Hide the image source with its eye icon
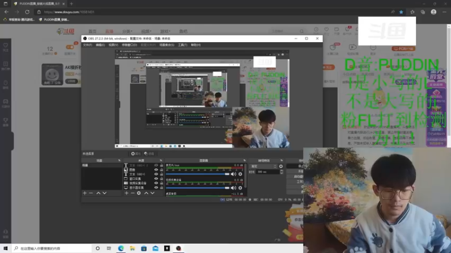 (156, 170)
